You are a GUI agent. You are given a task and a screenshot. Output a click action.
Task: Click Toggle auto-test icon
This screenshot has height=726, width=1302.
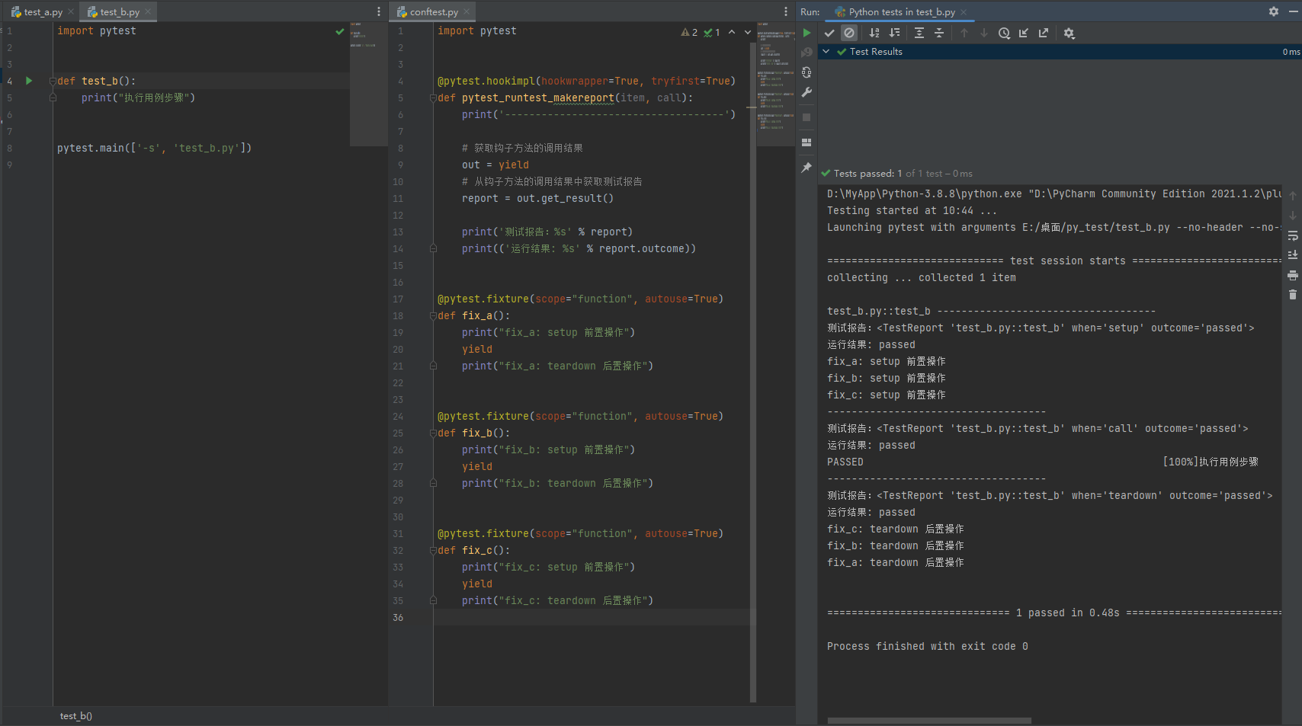click(x=807, y=72)
